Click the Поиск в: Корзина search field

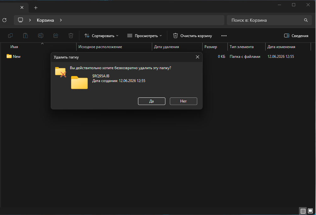(x=269, y=20)
